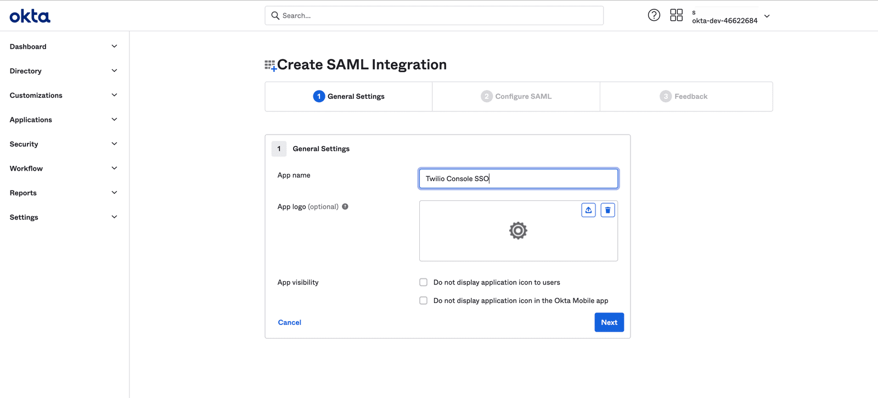The width and height of the screenshot is (878, 398).
Task: Click the gear placeholder logo image
Action: pos(518,231)
